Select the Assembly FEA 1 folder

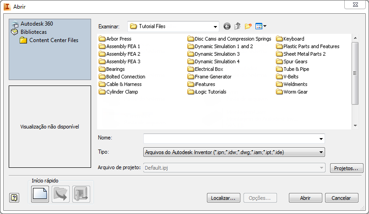(x=119, y=46)
